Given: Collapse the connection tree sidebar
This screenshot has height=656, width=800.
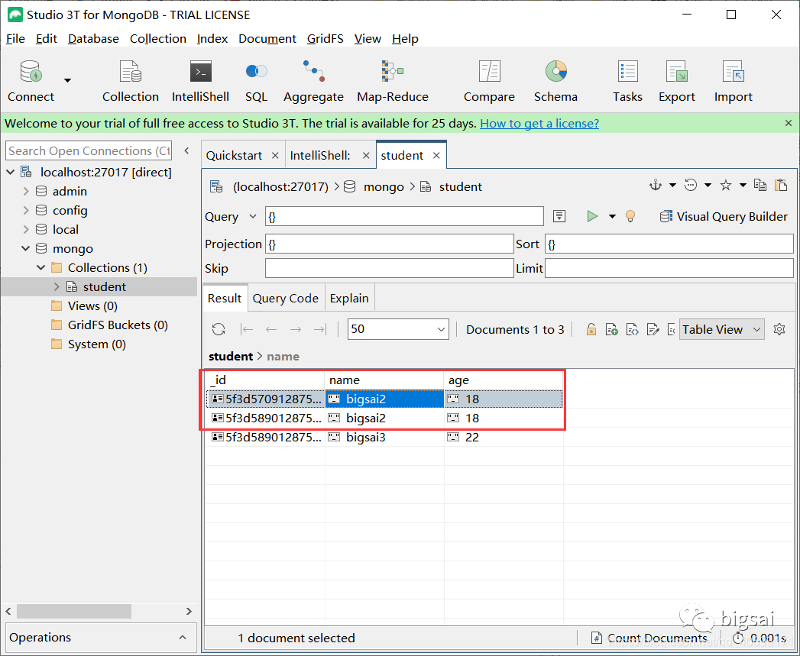Looking at the screenshot, I should (x=186, y=150).
